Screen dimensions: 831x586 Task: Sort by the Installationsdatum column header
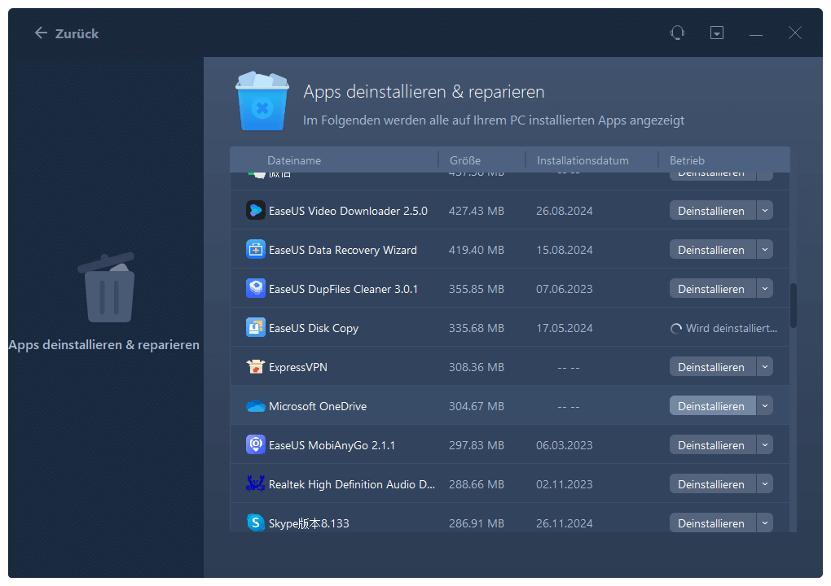(x=583, y=160)
